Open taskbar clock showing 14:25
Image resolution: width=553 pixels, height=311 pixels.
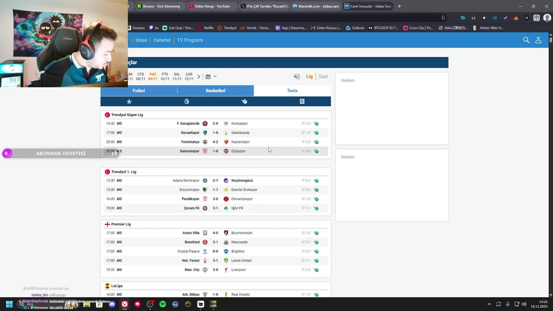point(540,304)
